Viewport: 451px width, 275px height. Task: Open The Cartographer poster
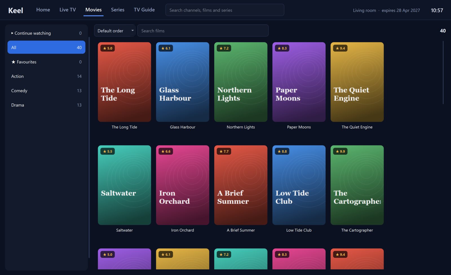[x=357, y=185]
